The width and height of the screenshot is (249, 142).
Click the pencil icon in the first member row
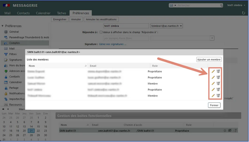pos(213,71)
